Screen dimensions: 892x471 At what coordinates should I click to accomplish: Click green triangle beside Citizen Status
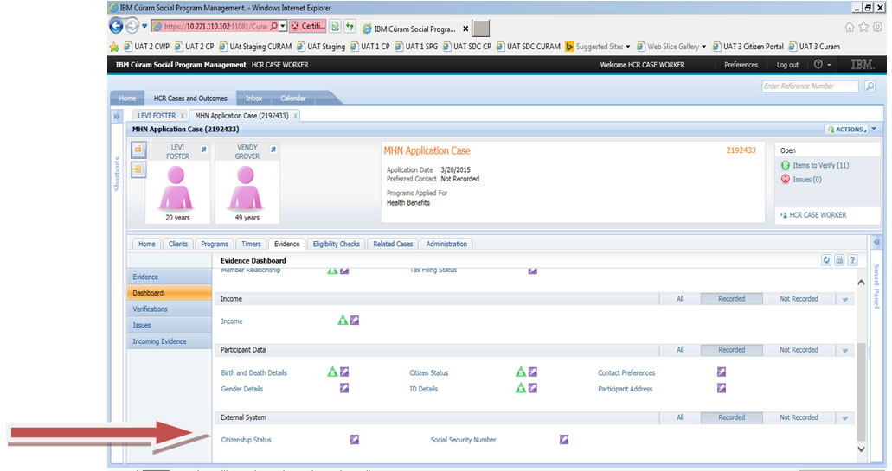coord(521,372)
